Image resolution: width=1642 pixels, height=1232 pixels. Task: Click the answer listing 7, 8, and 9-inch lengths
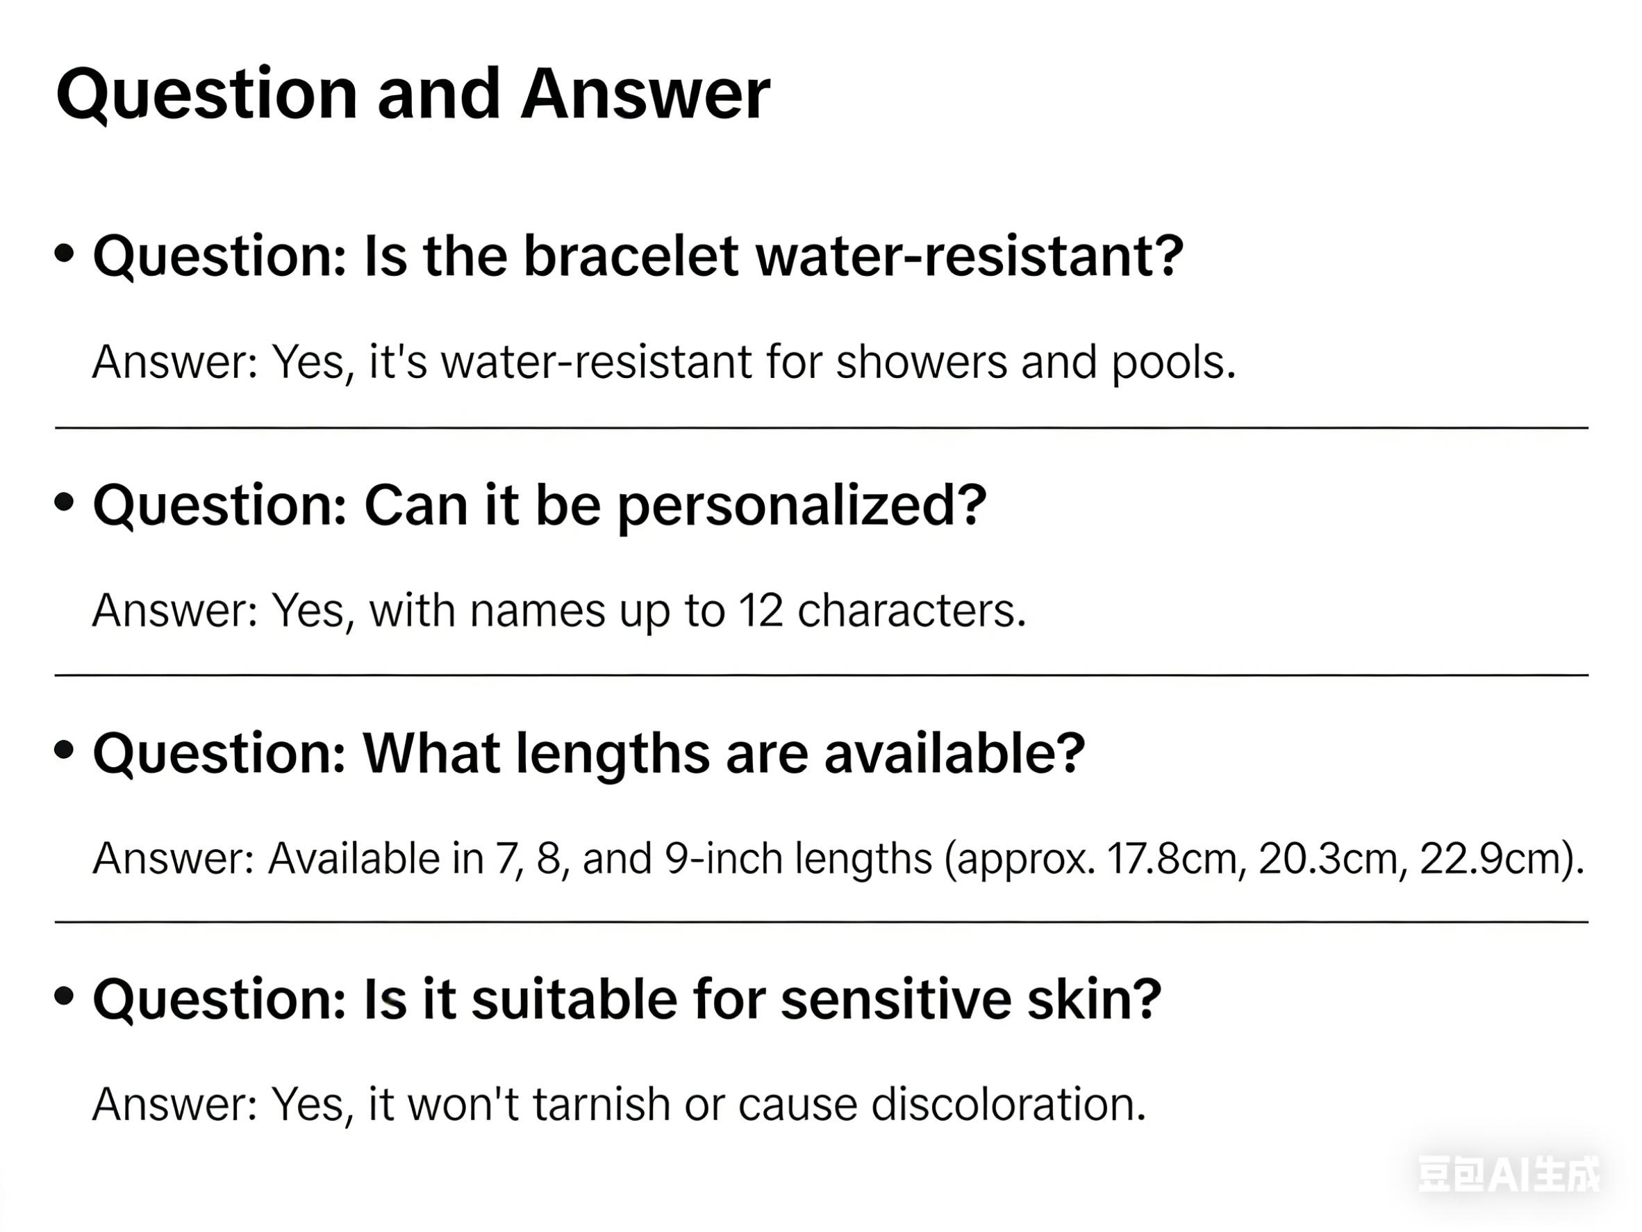pos(838,858)
